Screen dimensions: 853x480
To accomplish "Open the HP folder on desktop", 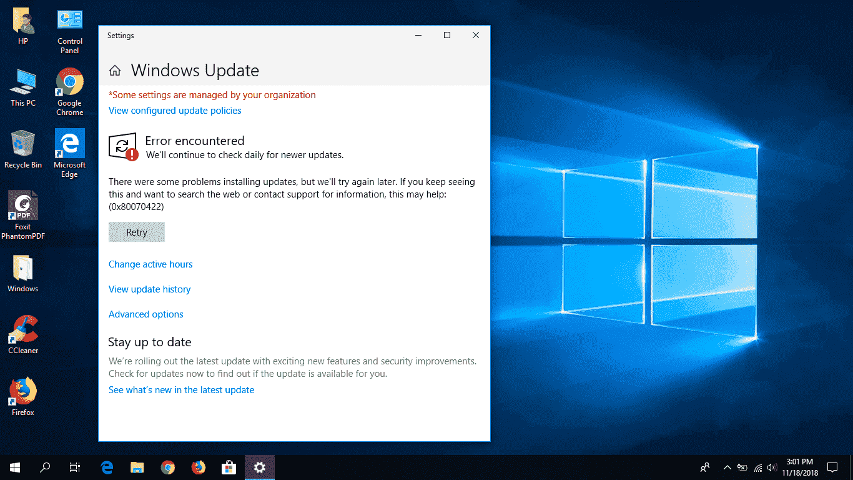I will click(23, 26).
